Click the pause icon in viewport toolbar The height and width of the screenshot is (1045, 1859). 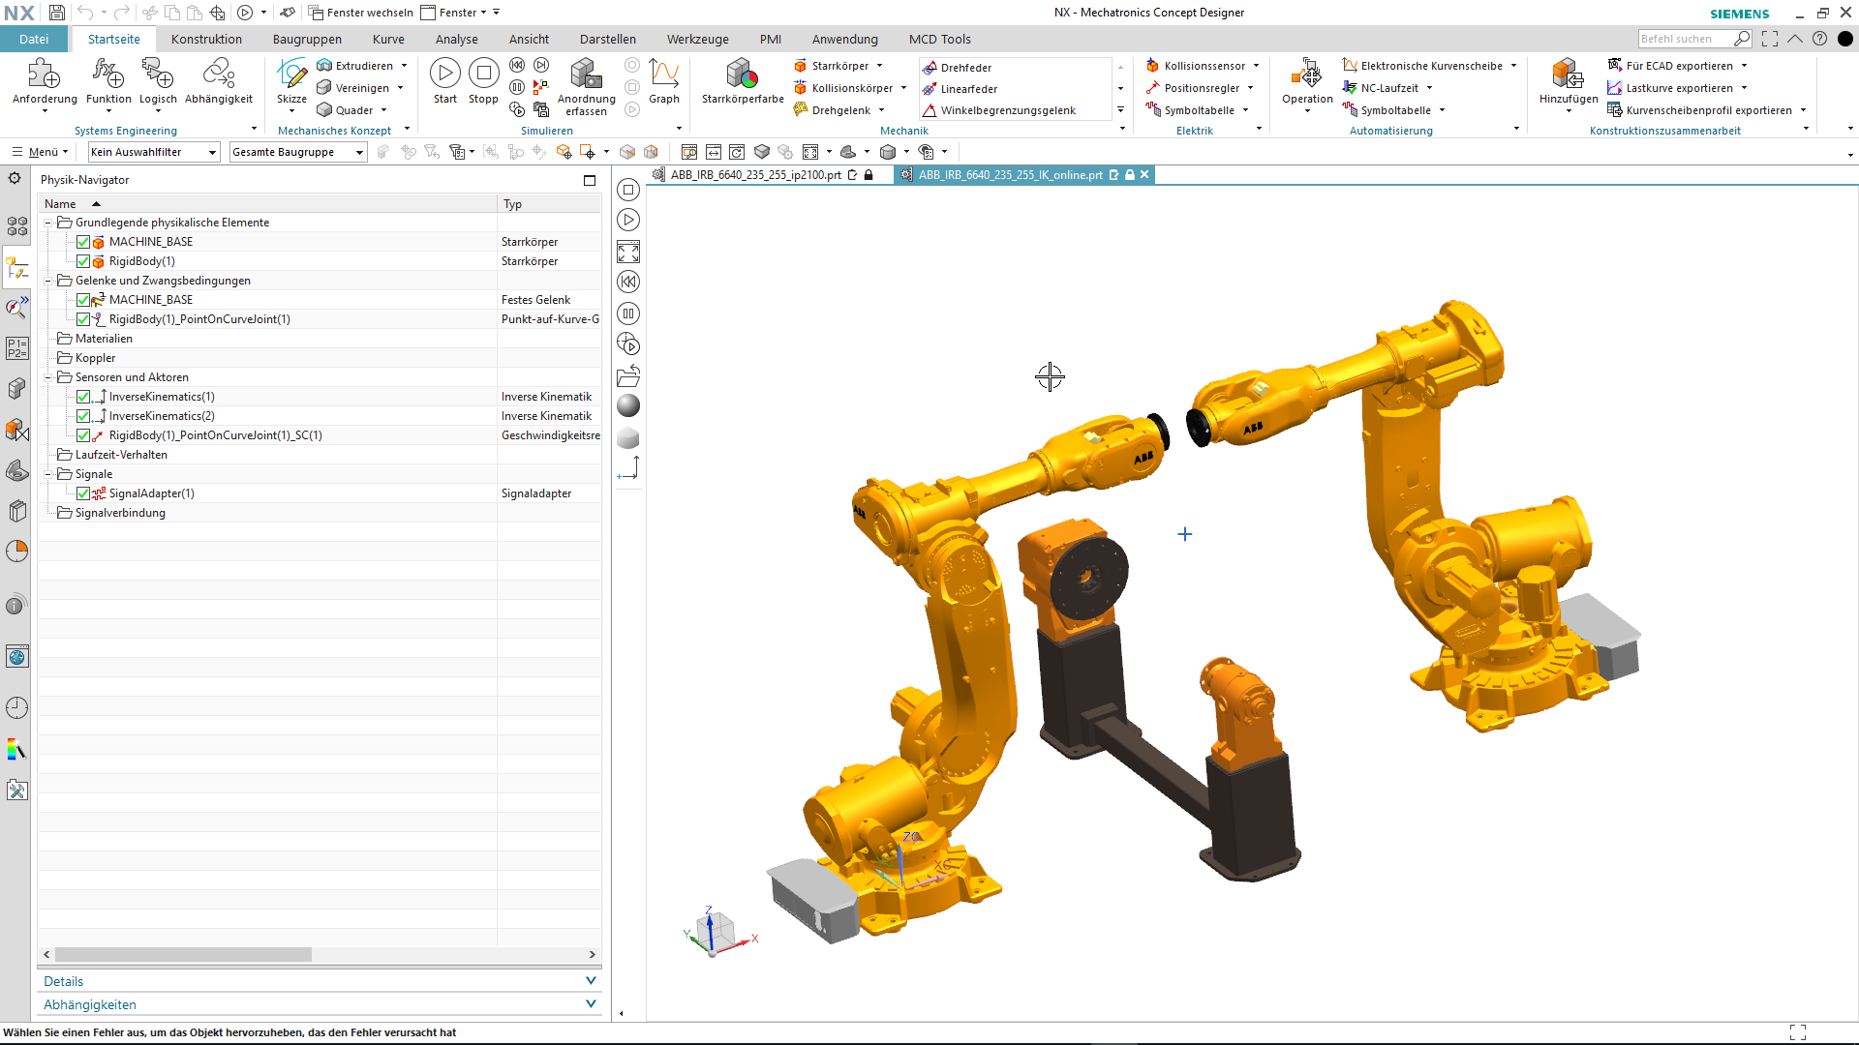(628, 313)
